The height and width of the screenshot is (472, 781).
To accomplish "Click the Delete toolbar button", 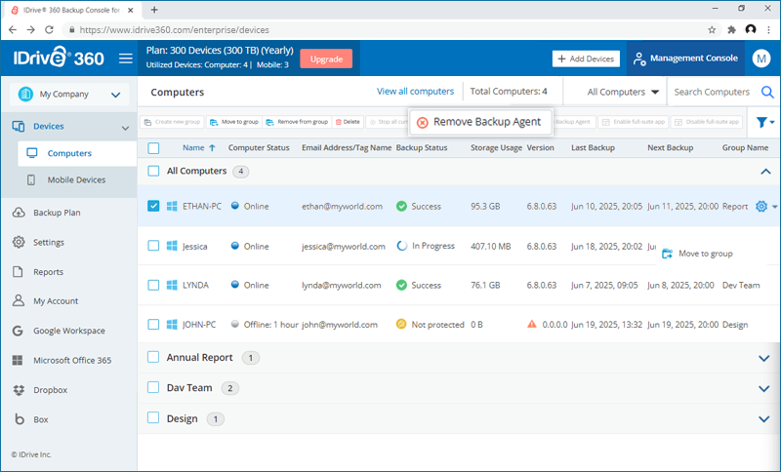I will click(348, 122).
